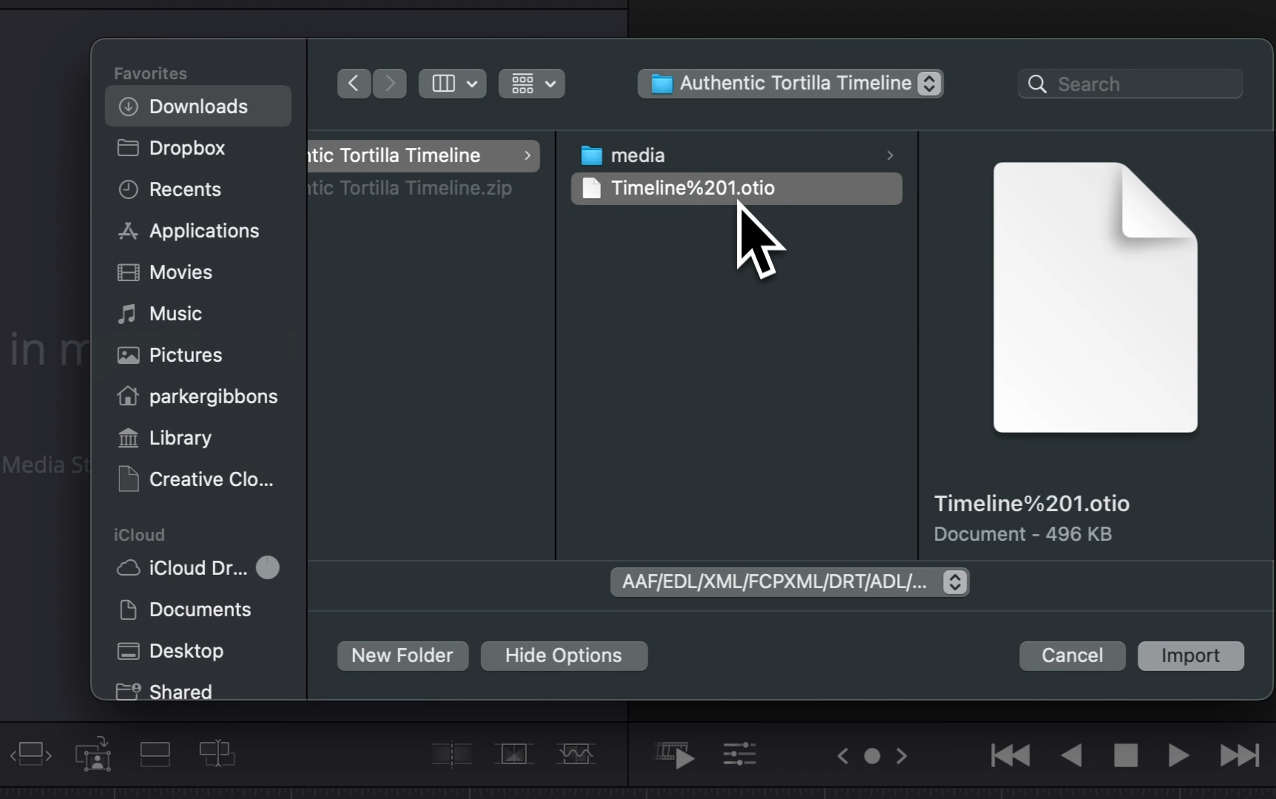
Task: Click the marker dot between the chevrons
Action: (873, 756)
